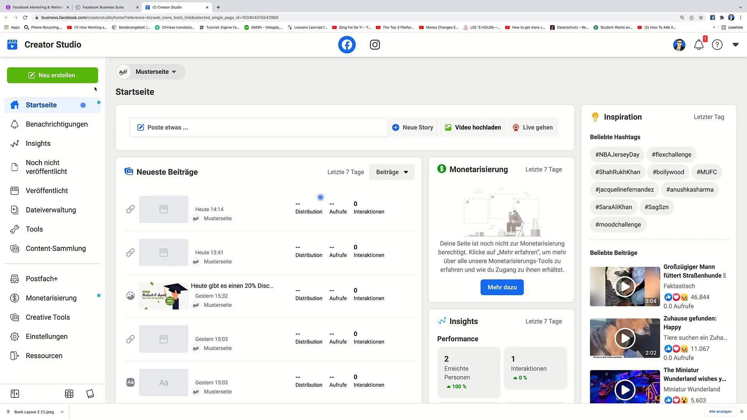The image size is (747, 420).
Task: Play the Zuhause gefunden video thumbnail
Action: (x=625, y=338)
